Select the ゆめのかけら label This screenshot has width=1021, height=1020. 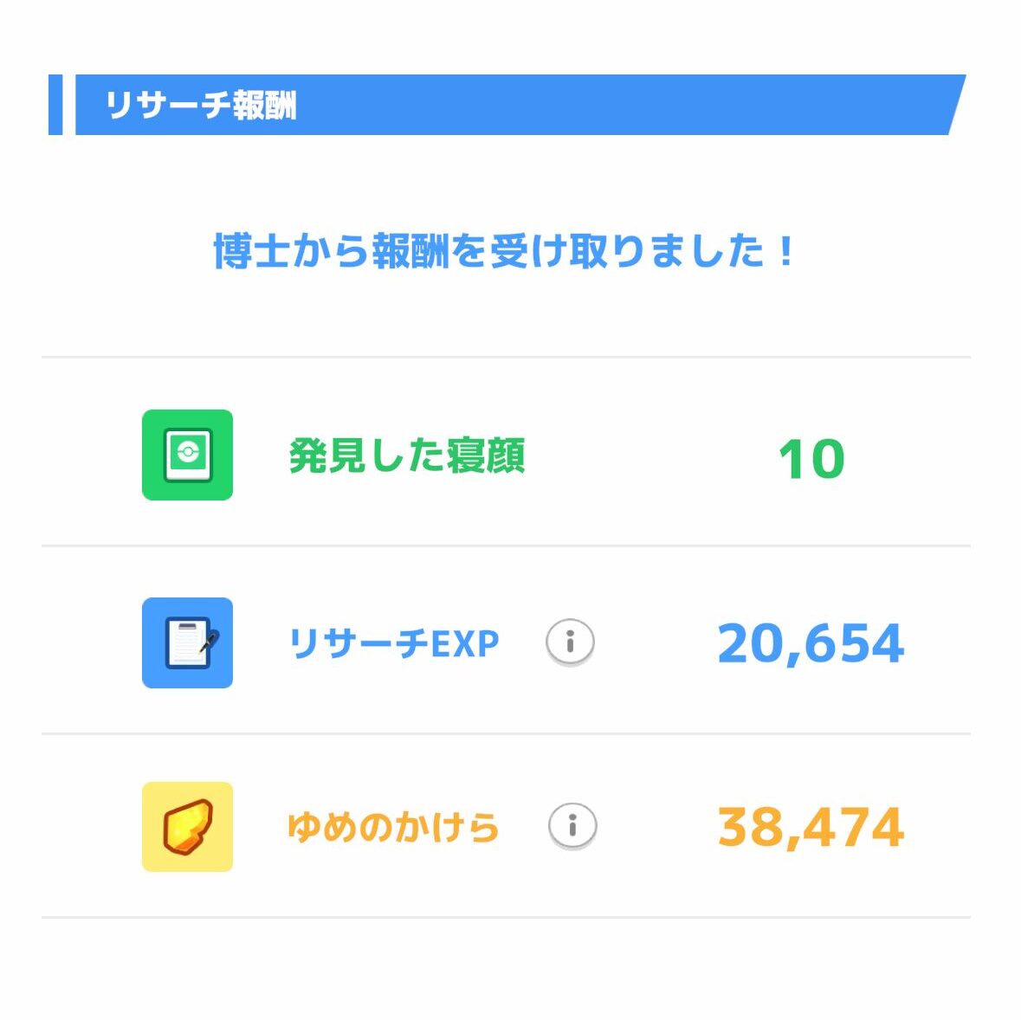pos(393,827)
